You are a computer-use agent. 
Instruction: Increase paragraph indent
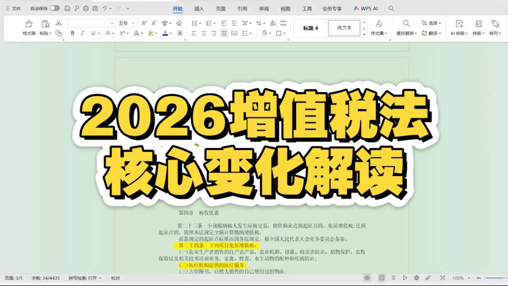click(234, 23)
